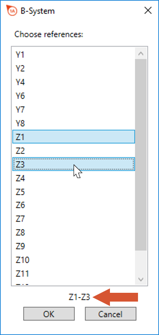Click the Cancel button
159x335 pixels.
click(x=110, y=314)
